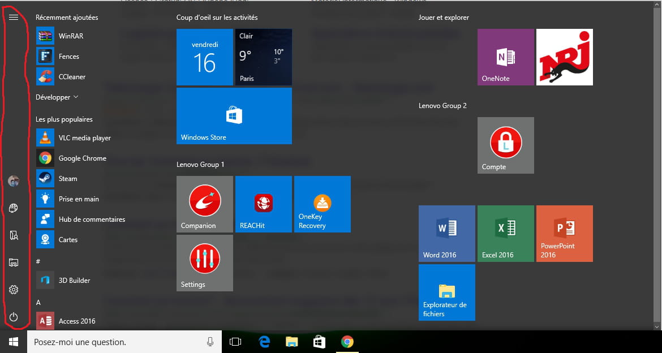This screenshot has width=662, height=353.
Task: Open Task View from the taskbar
Action: pyautogui.click(x=235, y=342)
